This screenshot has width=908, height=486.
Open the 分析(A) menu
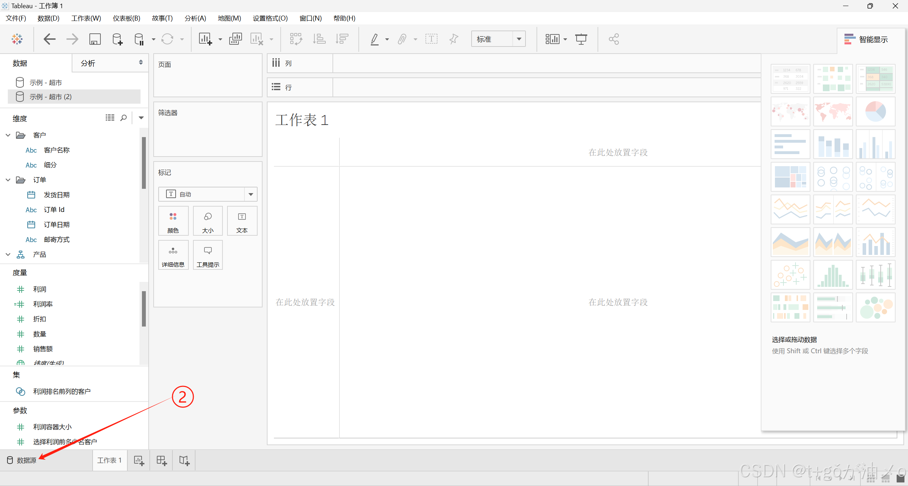pos(195,18)
